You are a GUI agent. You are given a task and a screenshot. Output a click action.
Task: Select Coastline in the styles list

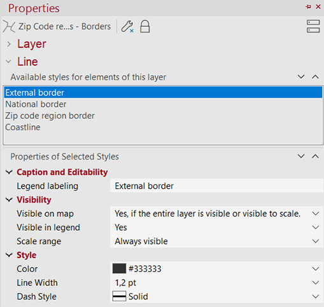163,127
